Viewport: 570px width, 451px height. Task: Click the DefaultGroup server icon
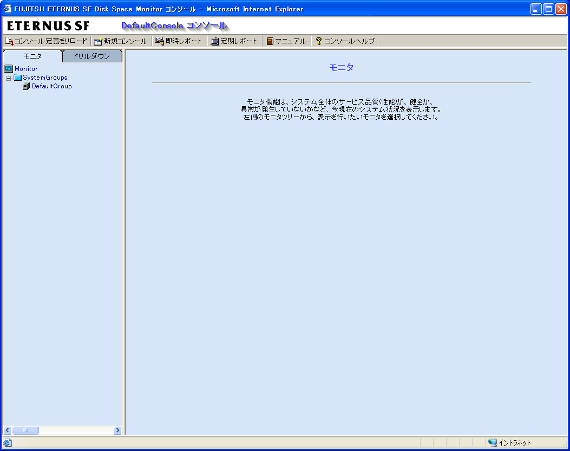(x=26, y=86)
